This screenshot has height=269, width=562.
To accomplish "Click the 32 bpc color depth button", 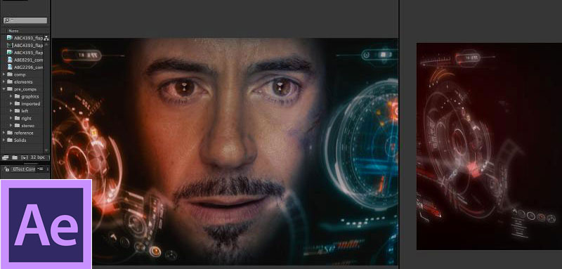I will pyautogui.click(x=38, y=157).
